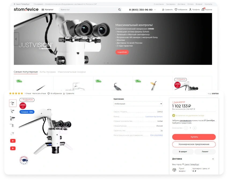Select the Максимальные скидки tab
The height and width of the screenshot is (181, 228).
click(x=72, y=72)
